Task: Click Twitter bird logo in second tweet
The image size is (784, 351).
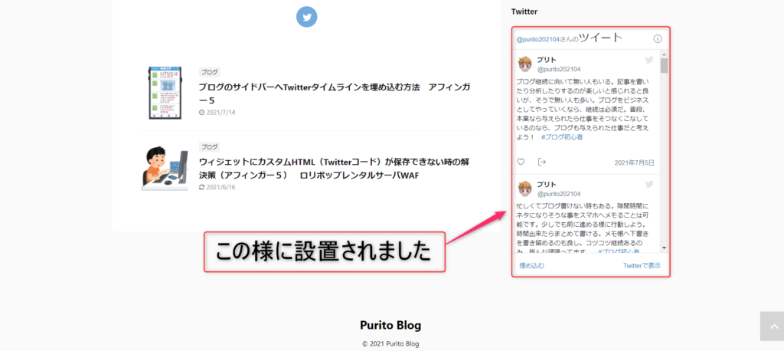Action: click(649, 185)
